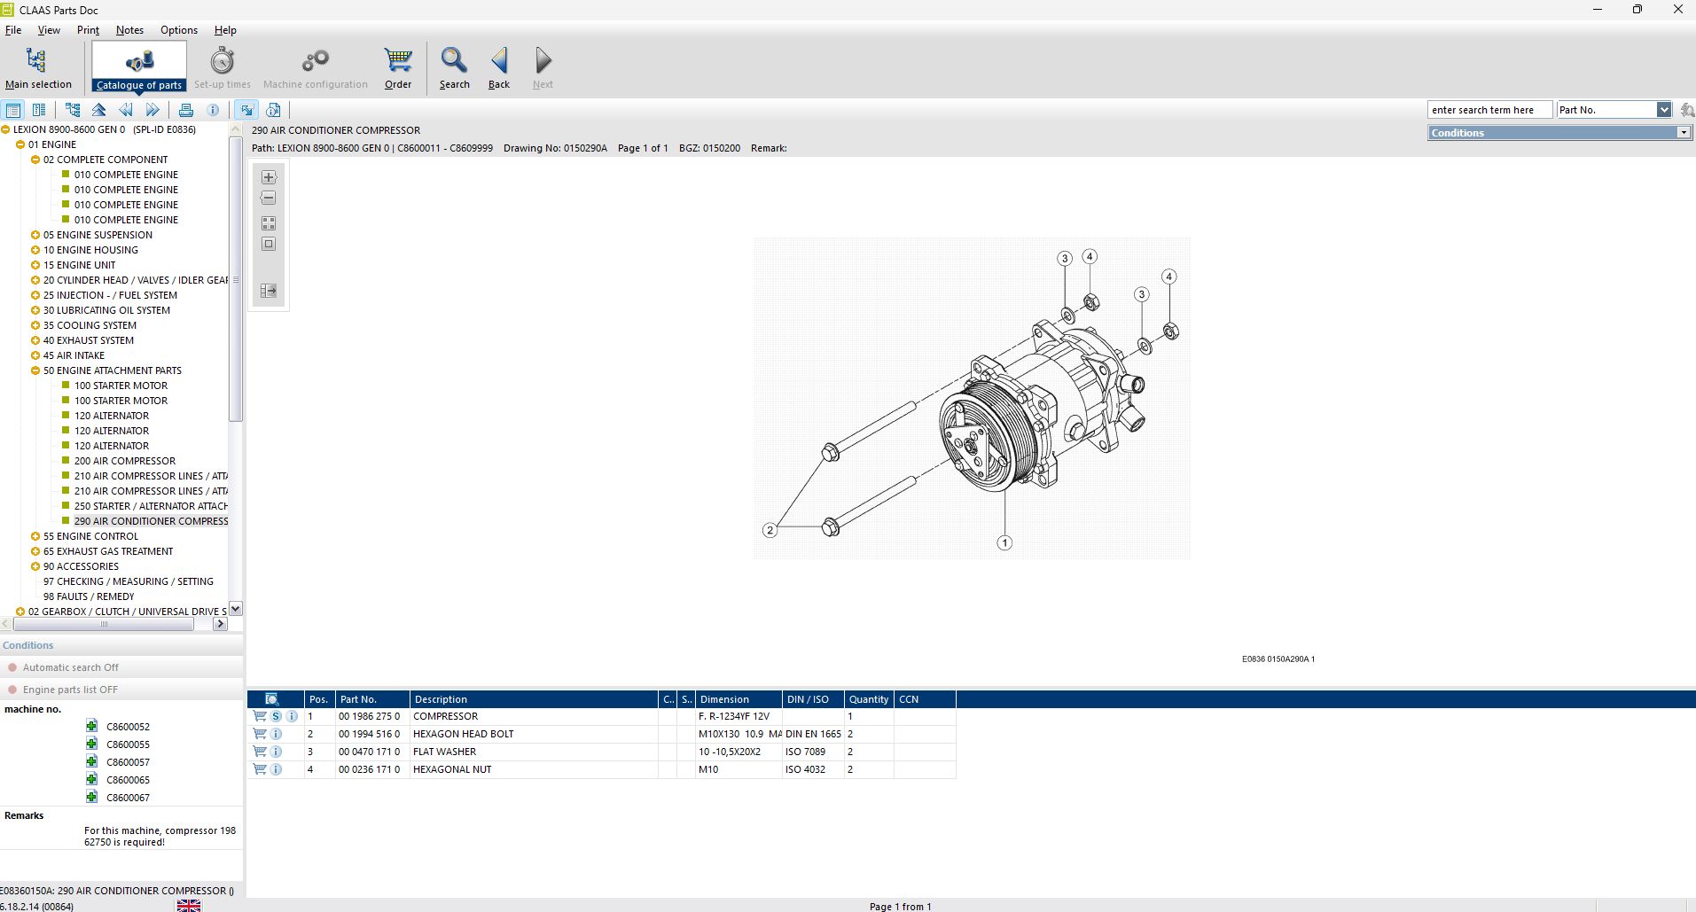This screenshot has width=1696, height=912.
Task: Print the current parts page
Action: point(186,109)
